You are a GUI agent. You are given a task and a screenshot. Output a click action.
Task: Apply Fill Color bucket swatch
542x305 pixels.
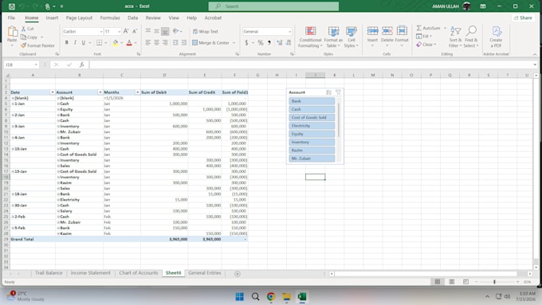coord(115,42)
